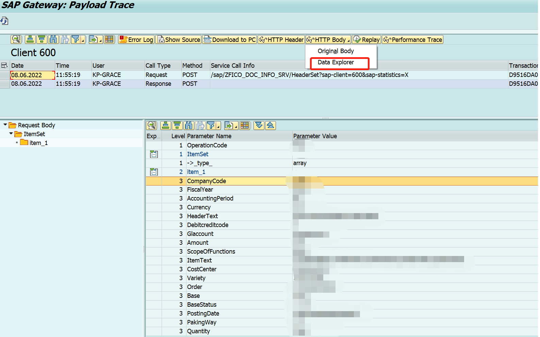This screenshot has width=540, height=337.
Task: Click Expand All double-down arrow icon
Action: click(x=259, y=126)
